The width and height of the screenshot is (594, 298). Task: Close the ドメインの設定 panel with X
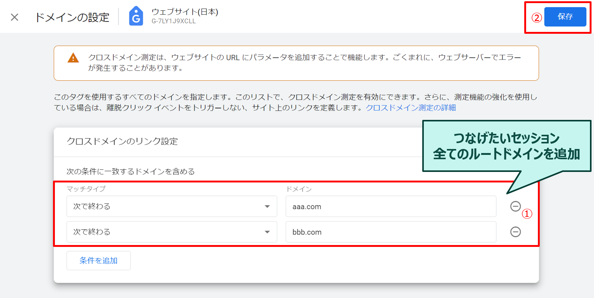15,17
